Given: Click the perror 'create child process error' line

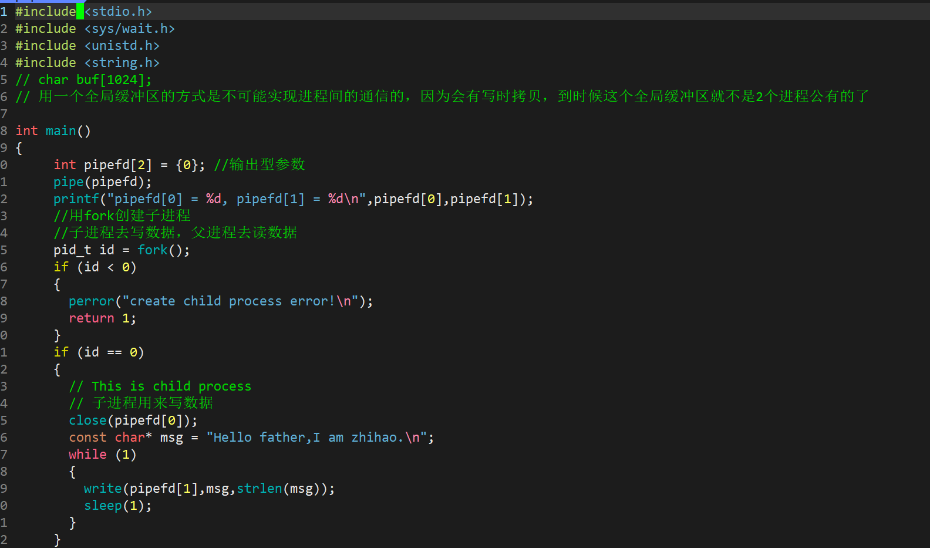Looking at the screenshot, I should click(x=221, y=301).
